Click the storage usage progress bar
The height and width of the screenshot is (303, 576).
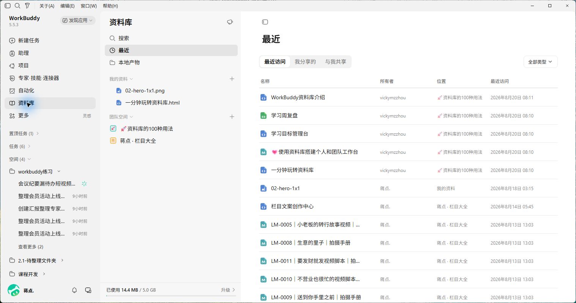(171, 296)
